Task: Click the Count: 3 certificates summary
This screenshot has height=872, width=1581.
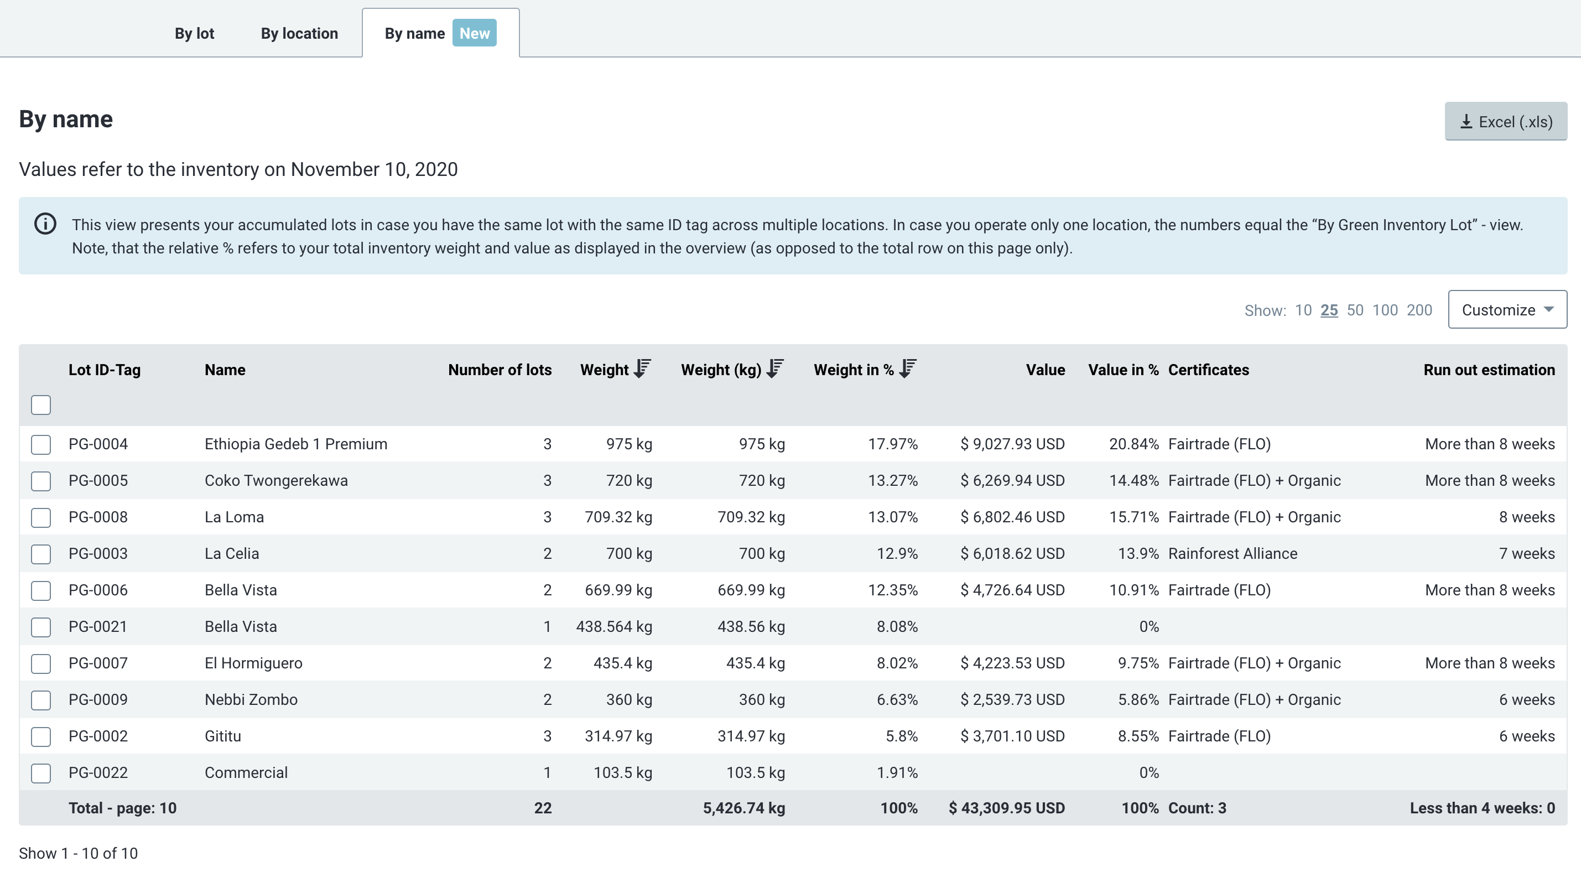Action: [x=1197, y=808]
